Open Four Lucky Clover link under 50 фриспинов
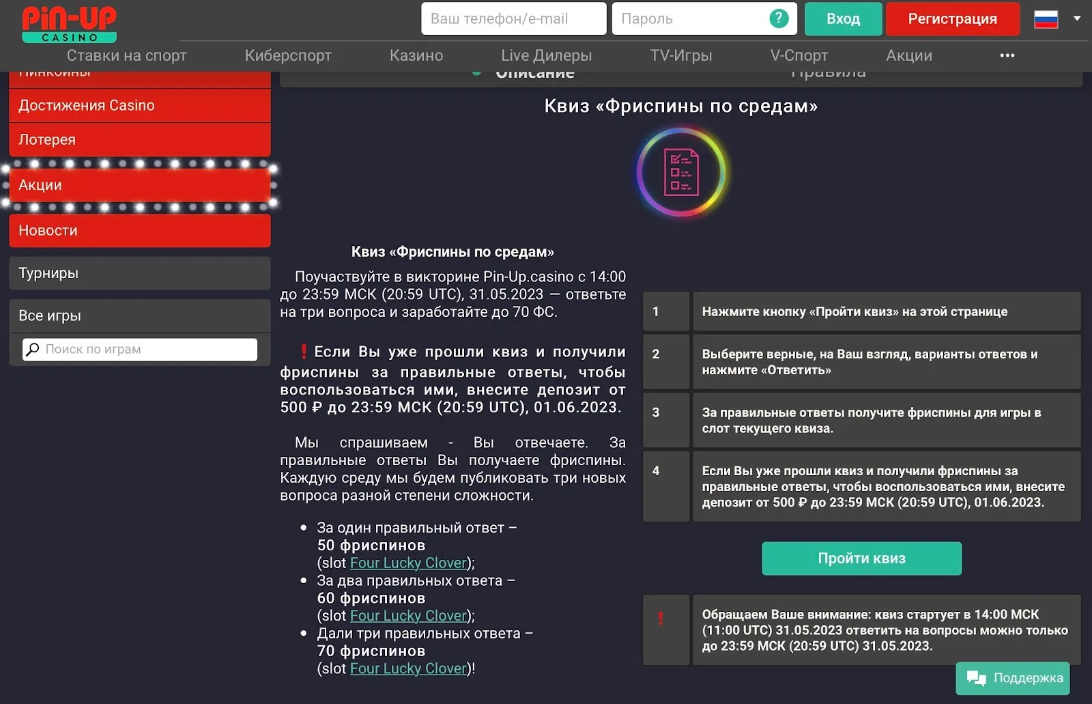This screenshot has height=704, width=1092. click(408, 563)
